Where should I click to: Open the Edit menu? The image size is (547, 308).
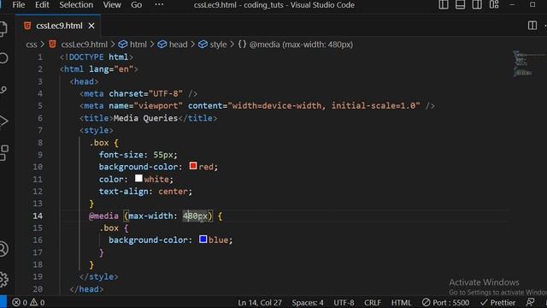(x=42, y=5)
